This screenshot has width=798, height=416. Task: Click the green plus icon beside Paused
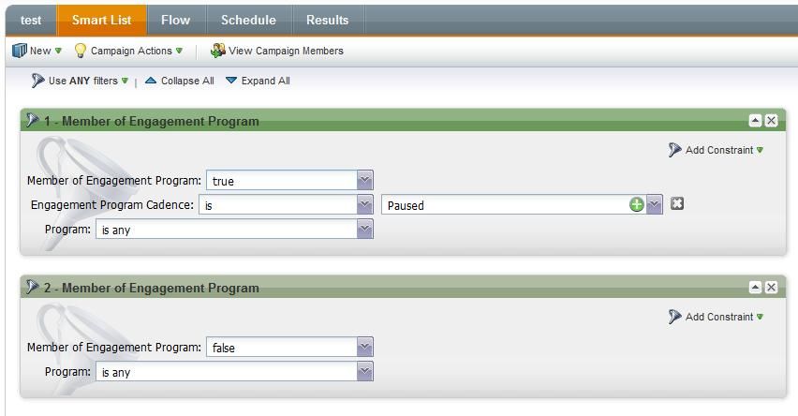pyautogui.click(x=637, y=205)
